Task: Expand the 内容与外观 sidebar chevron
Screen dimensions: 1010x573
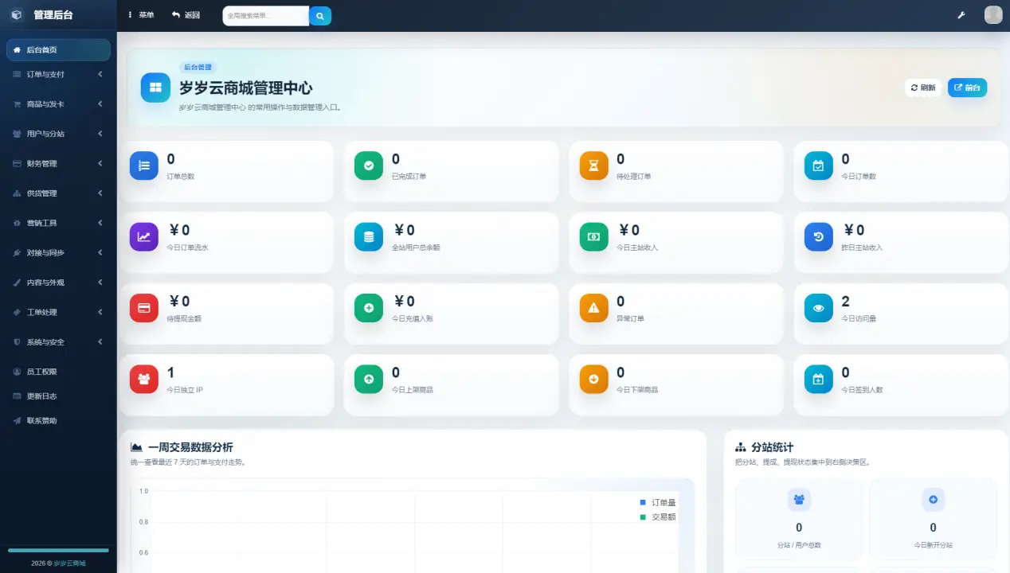Action: [100, 283]
